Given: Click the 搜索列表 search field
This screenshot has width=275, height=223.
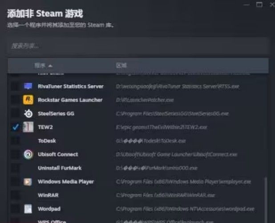Looking at the screenshot, I should (138, 46).
